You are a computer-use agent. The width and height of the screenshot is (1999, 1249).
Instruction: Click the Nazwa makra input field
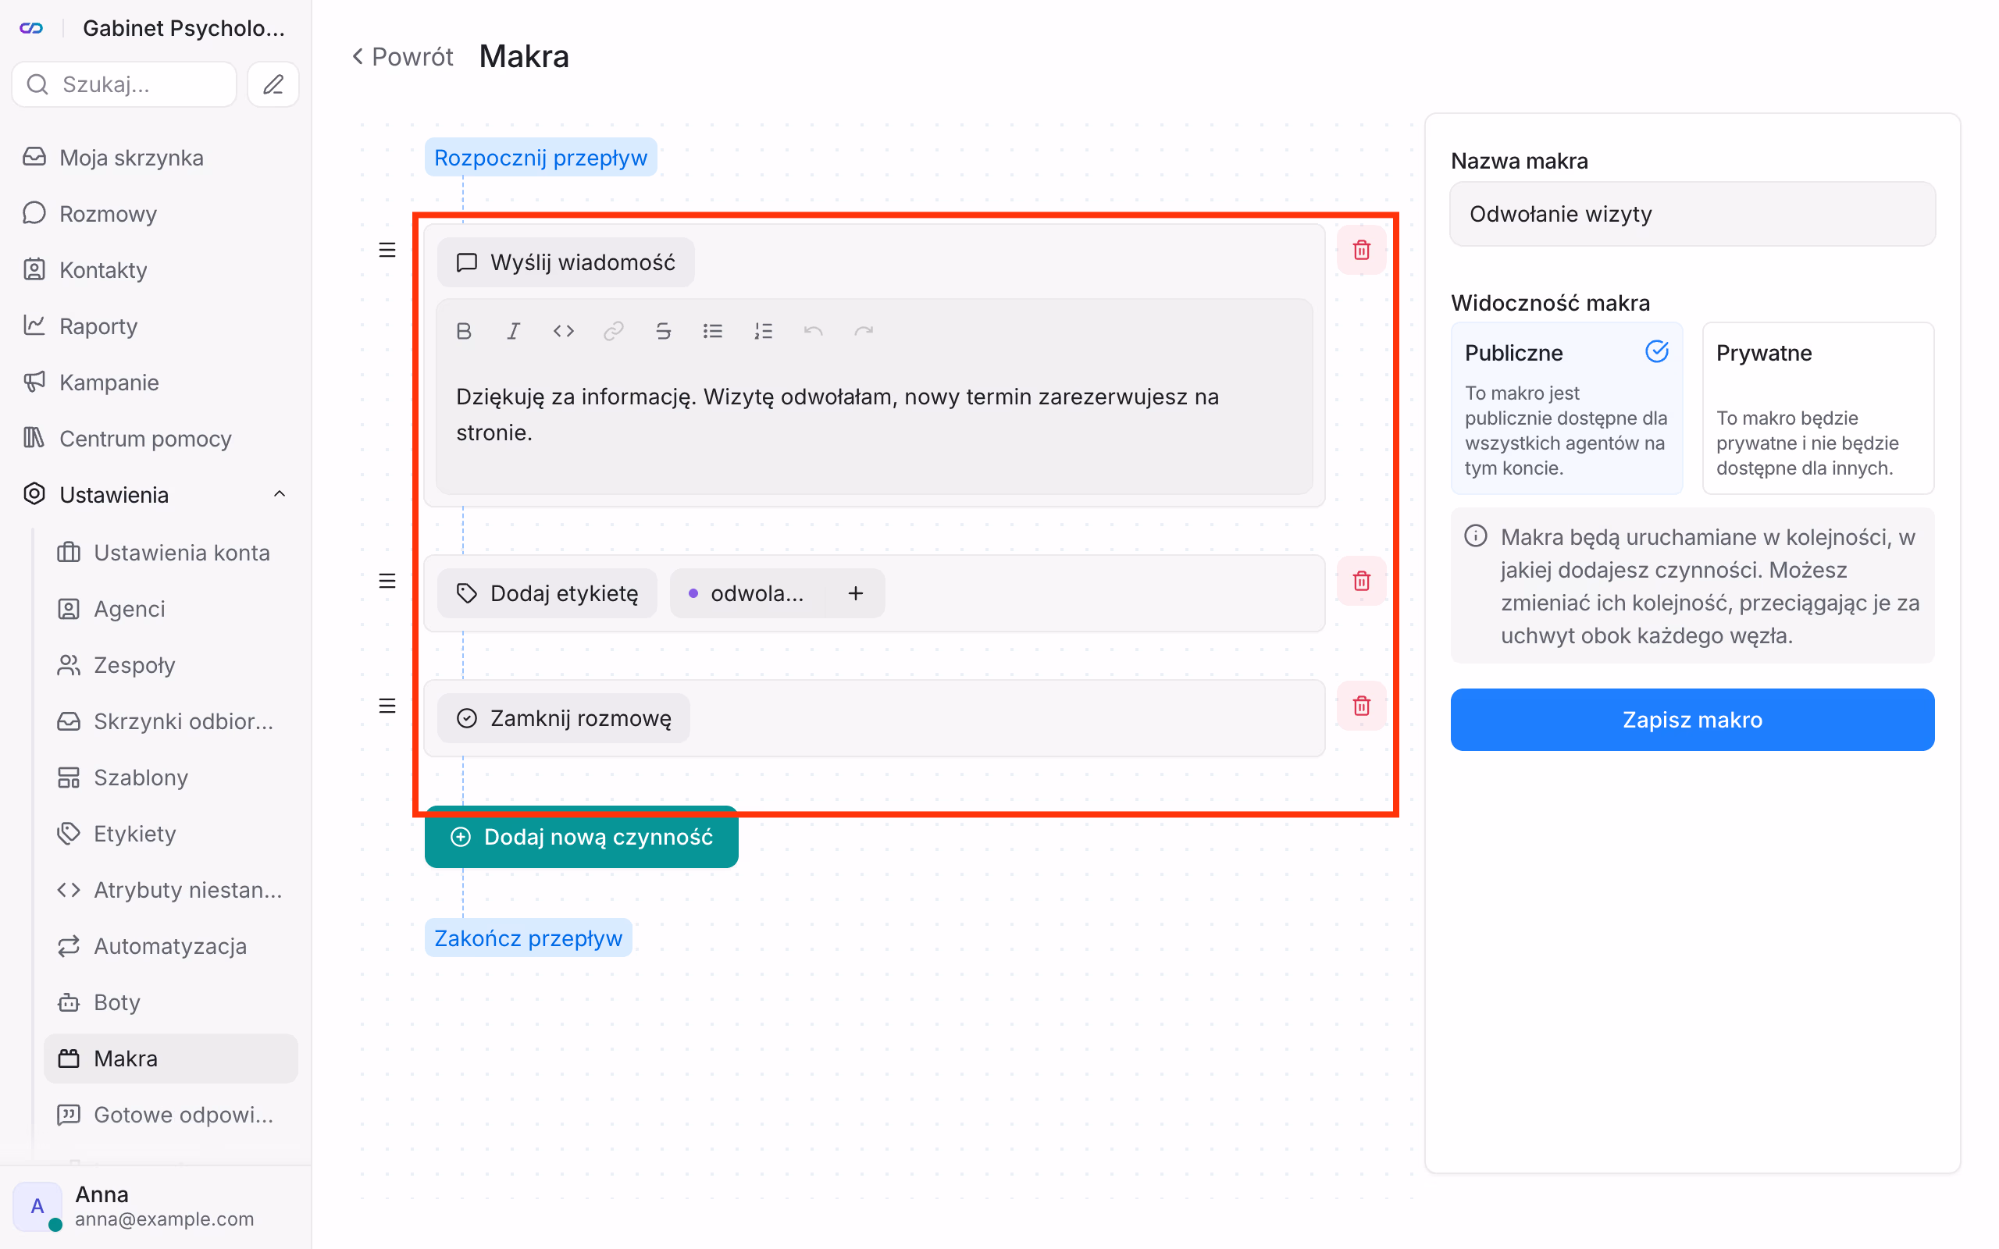point(1691,214)
